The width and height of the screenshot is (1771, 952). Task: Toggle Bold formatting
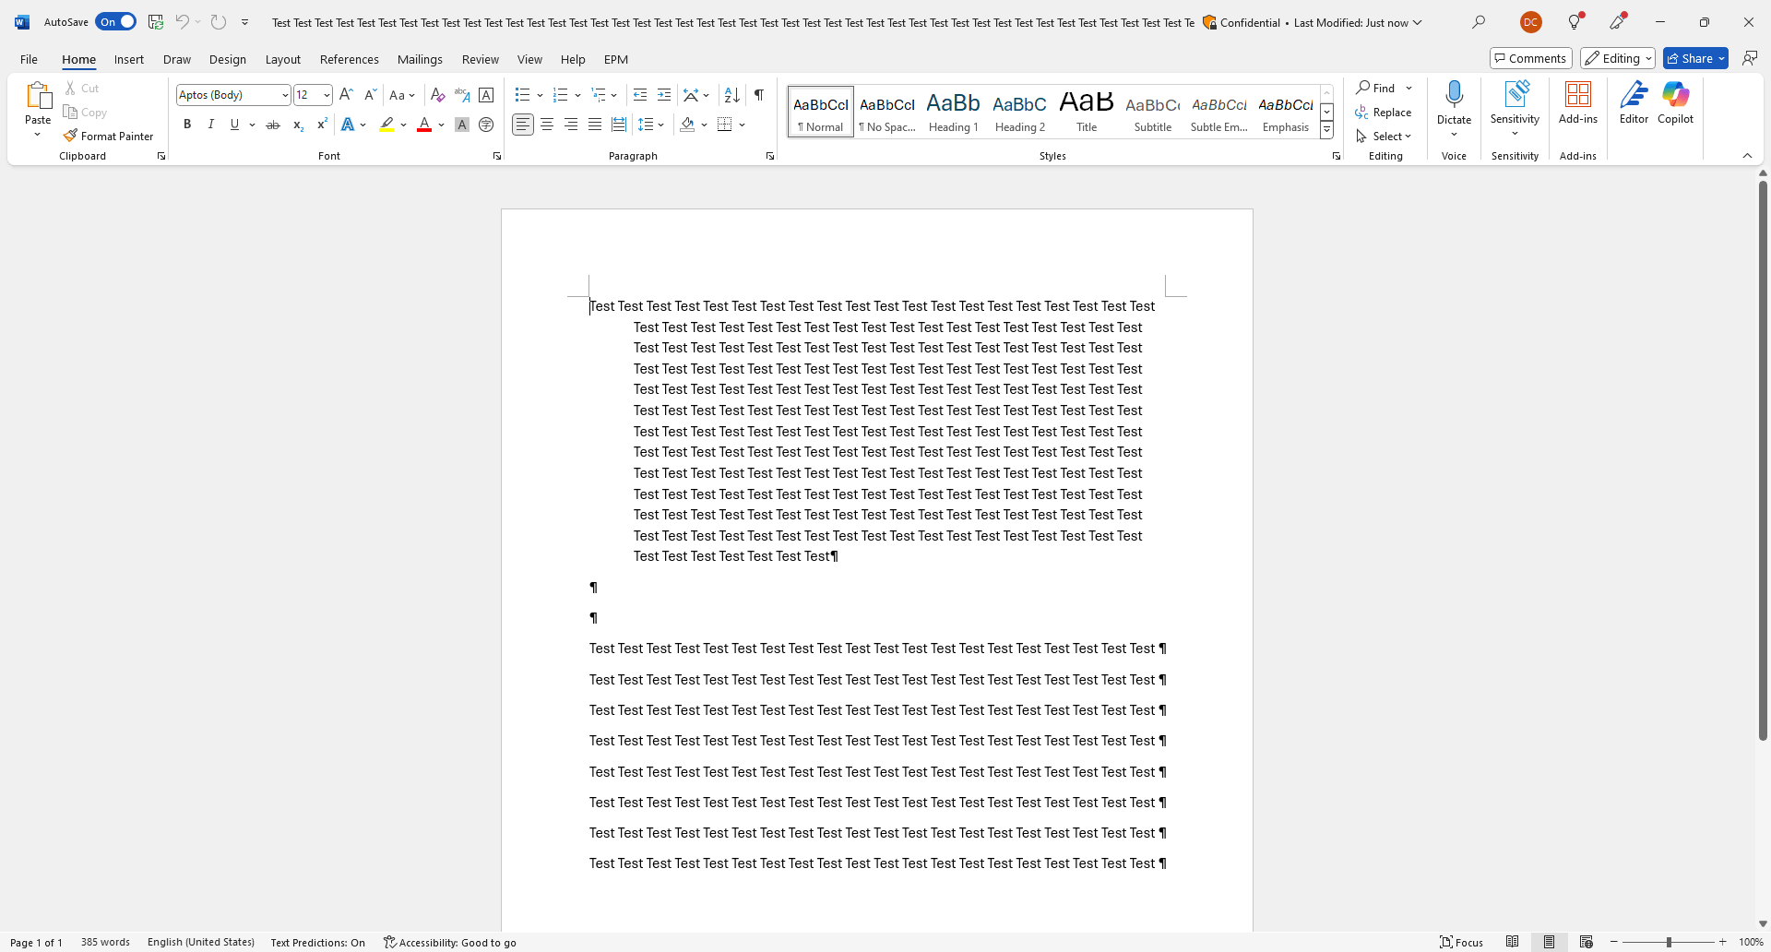tap(187, 125)
